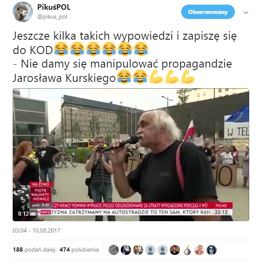Expand the tweet options chevron

(x=246, y=12)
